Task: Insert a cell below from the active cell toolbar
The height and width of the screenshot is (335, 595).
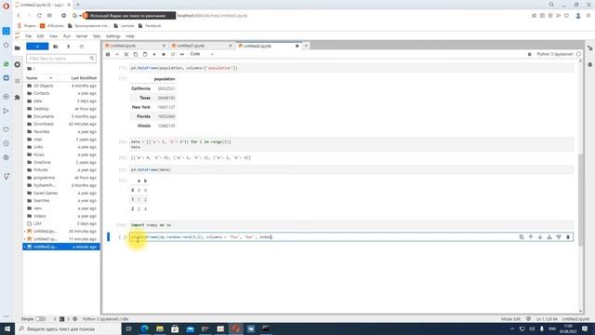Action: (x=559, y=237)
